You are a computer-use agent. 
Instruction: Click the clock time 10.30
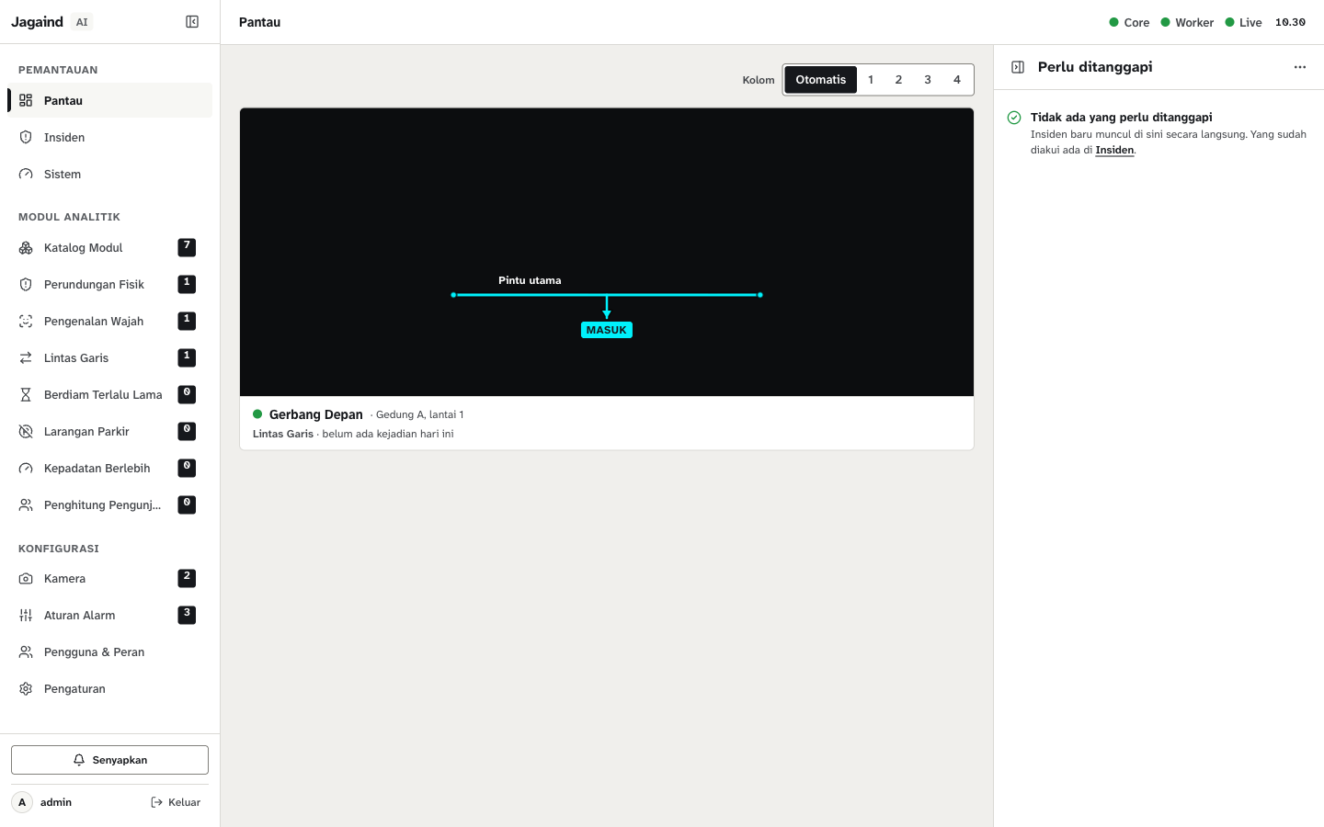point(1290,22)
